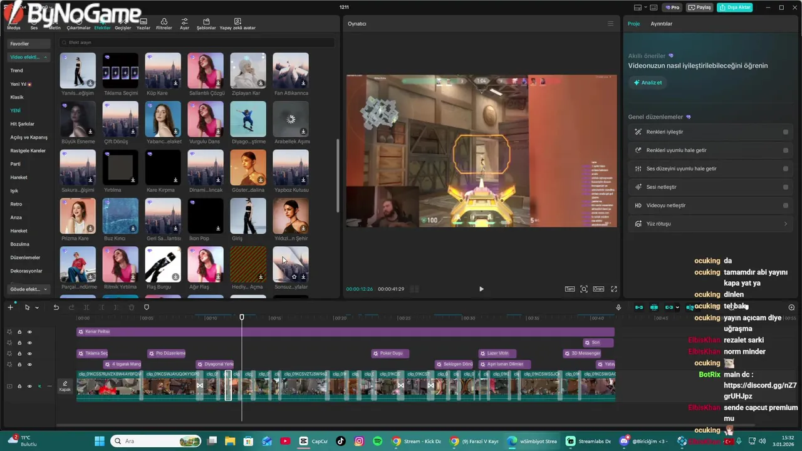
Task: Delete the selected timeline clip
Action: coord(131,307)
